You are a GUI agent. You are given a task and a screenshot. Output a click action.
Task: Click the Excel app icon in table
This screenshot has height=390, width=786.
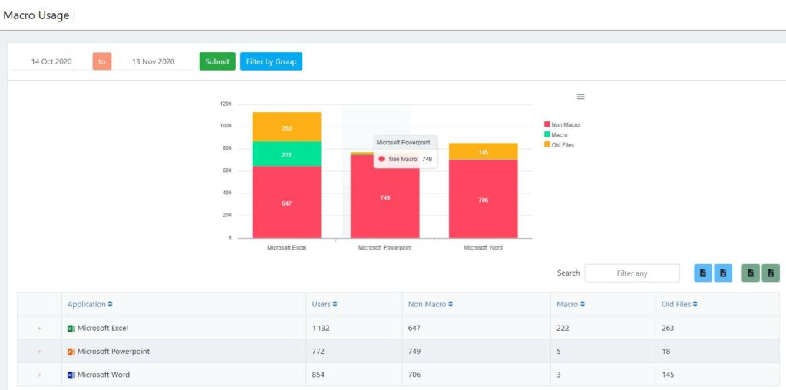(71, 329)
